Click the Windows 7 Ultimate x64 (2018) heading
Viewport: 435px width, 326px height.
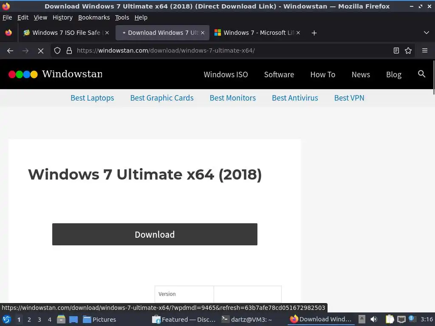pos(144,174)
